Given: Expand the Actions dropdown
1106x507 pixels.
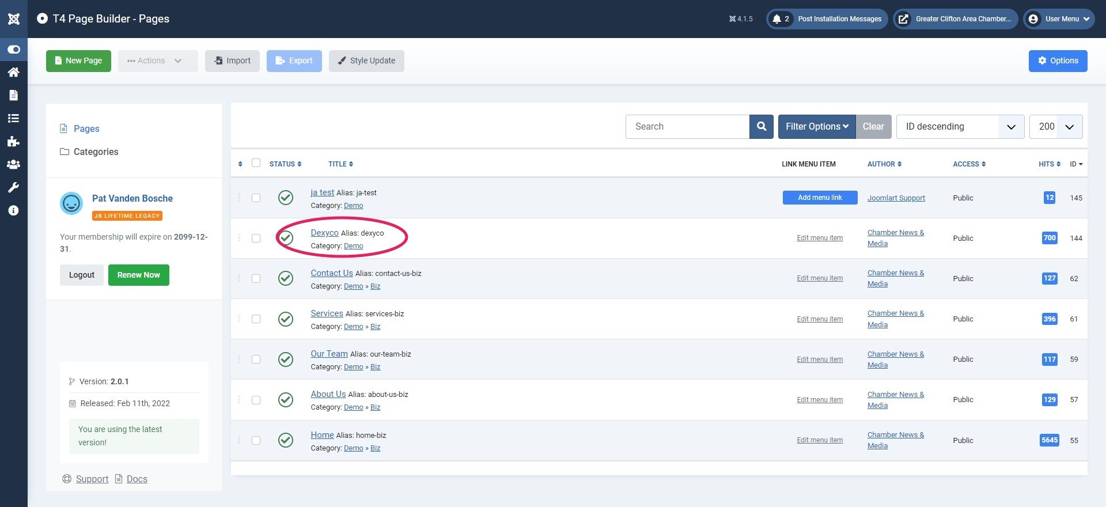Looking at the screenshot, I should (157, 61).
